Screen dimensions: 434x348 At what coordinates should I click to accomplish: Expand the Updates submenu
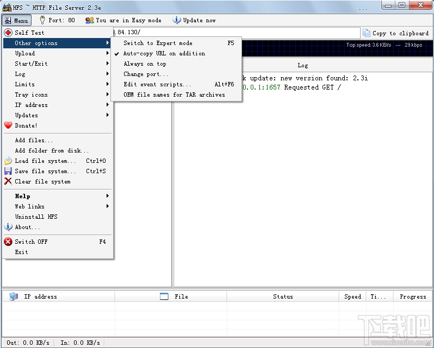pos(58,115)
